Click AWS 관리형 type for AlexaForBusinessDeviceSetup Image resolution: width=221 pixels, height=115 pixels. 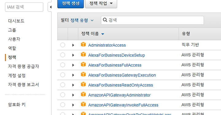(x=193, y=55)
